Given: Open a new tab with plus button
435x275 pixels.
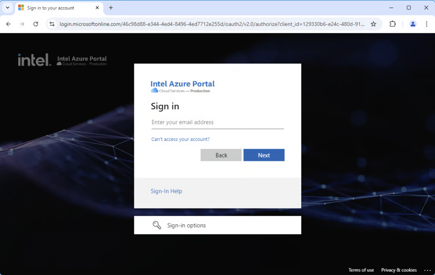Looking at the screenshot, I should tap(111, 8).
